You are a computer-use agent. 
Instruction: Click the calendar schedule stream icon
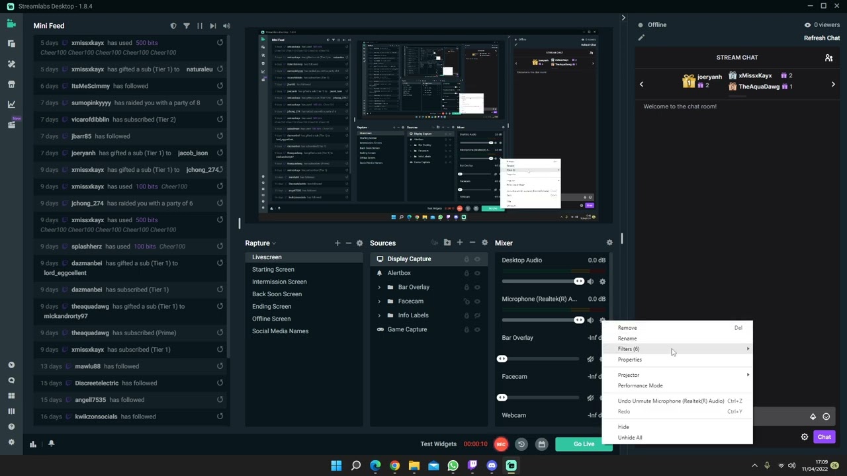tap(541, 444)
